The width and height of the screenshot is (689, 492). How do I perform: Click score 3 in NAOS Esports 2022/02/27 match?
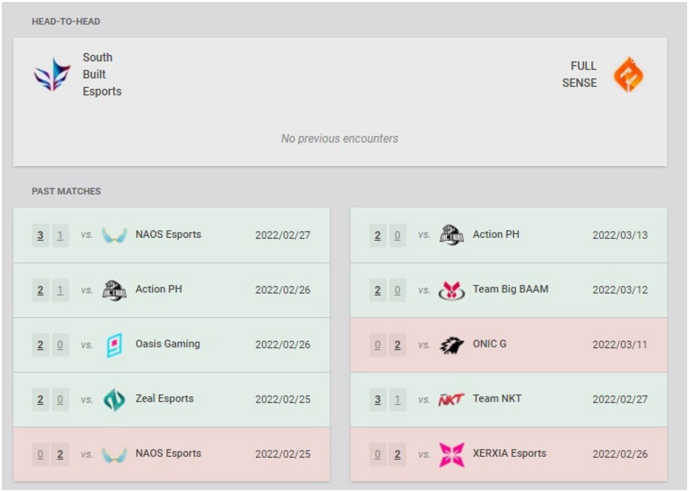pyautogui.click(x=40, y=235)
